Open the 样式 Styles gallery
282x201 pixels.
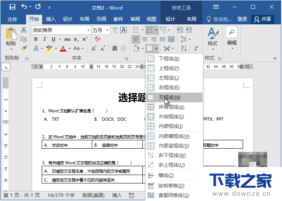pyautogui.click(x=213, y=39)
